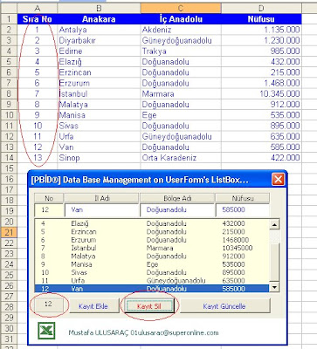Click the Trakya cell in the spreadsheet
Screen dimensions: 317x349
[181, 51]
